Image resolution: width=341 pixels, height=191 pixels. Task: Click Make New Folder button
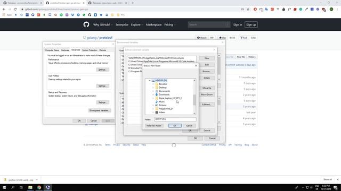[154, 126]
